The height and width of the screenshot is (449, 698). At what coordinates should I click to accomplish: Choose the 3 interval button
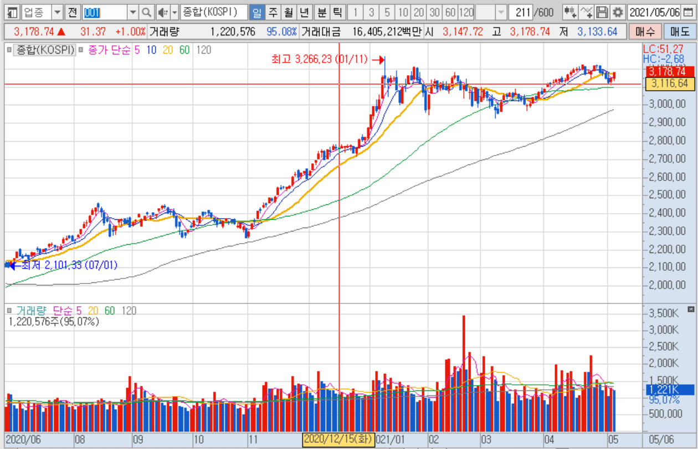coord(371,12)
